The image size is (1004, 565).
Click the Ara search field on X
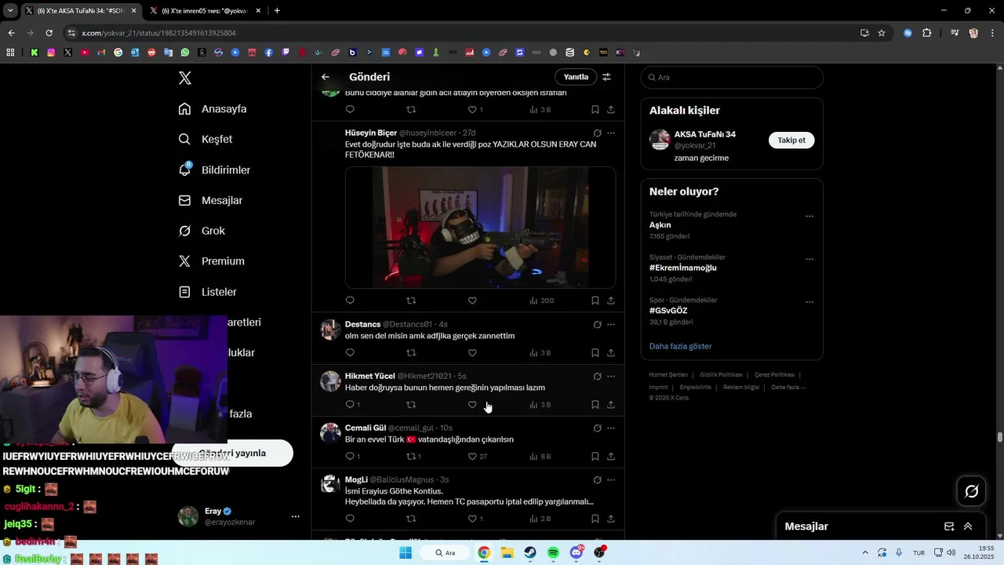(732, 78)
